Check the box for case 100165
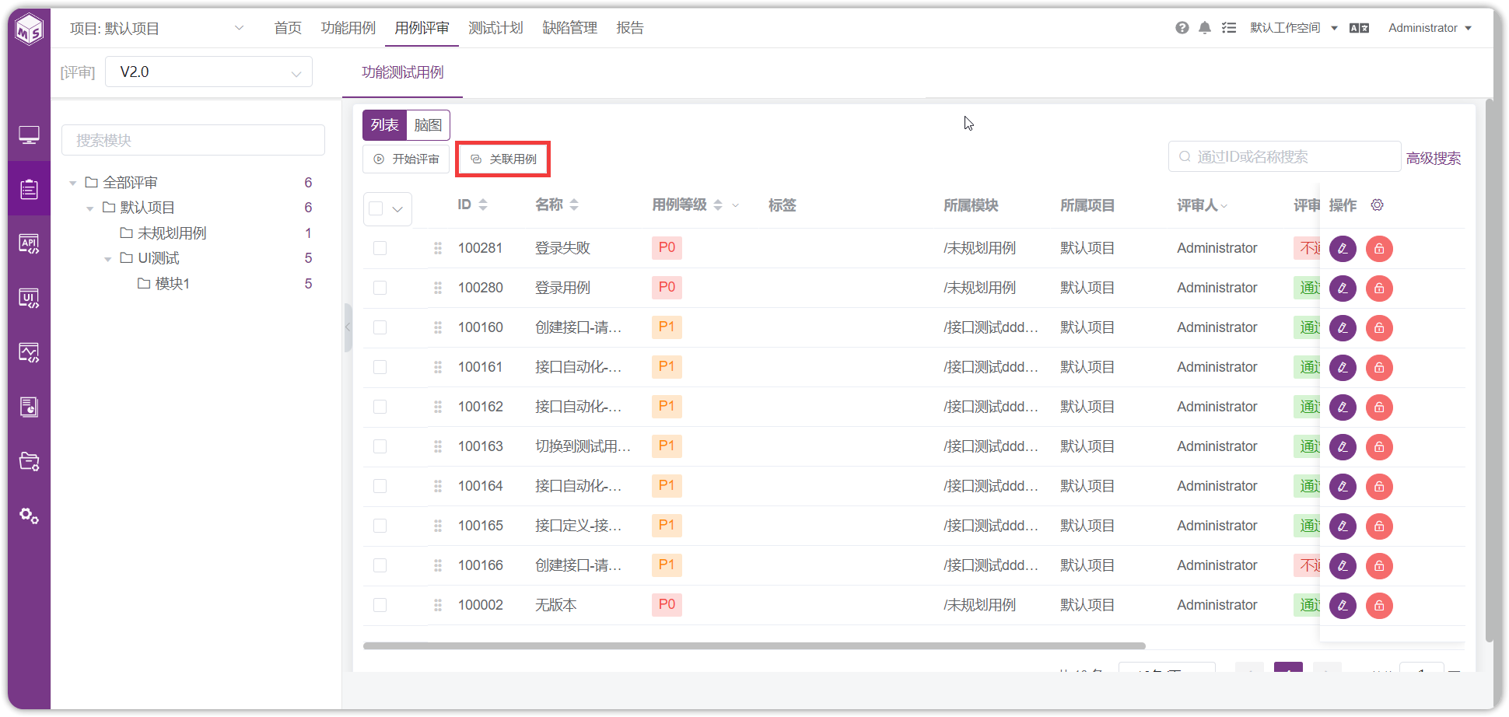This screenshot has height=717, width=1509. [x=380, y=526]
